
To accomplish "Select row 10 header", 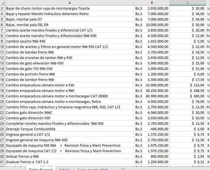I will 2,47.
